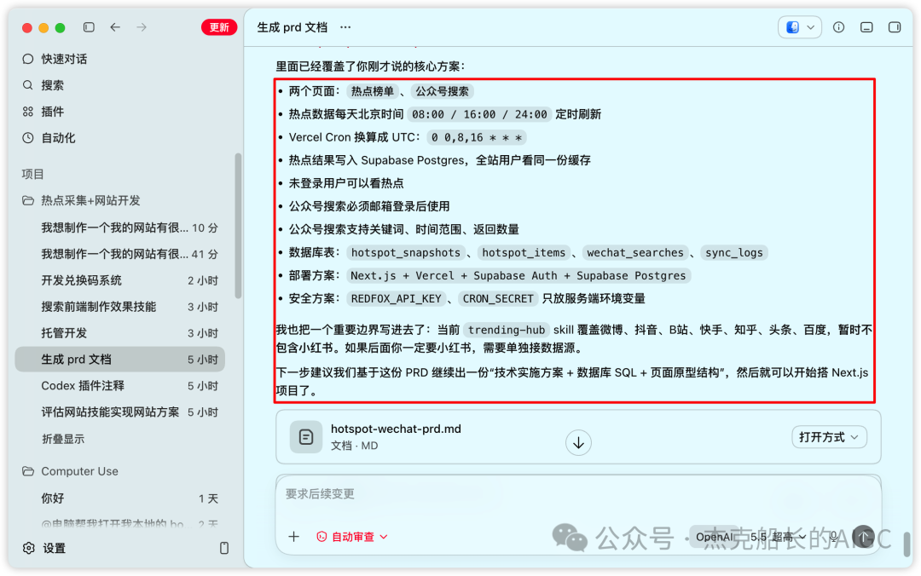This screenshot has height=576, width=921.
Task: Open the 你好 conversation
Action: click(120, 498)
